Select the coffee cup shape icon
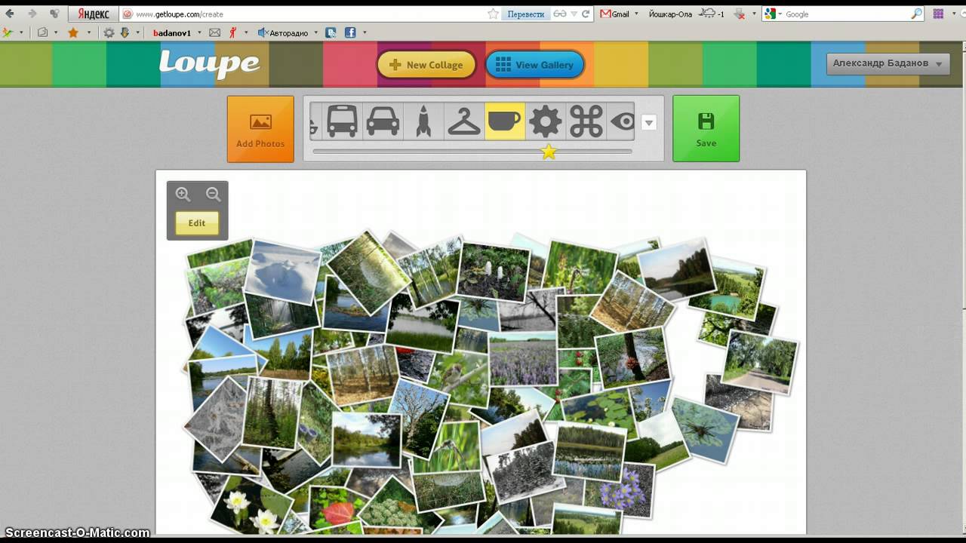The image size is (966, 543). tap(505, 121)
